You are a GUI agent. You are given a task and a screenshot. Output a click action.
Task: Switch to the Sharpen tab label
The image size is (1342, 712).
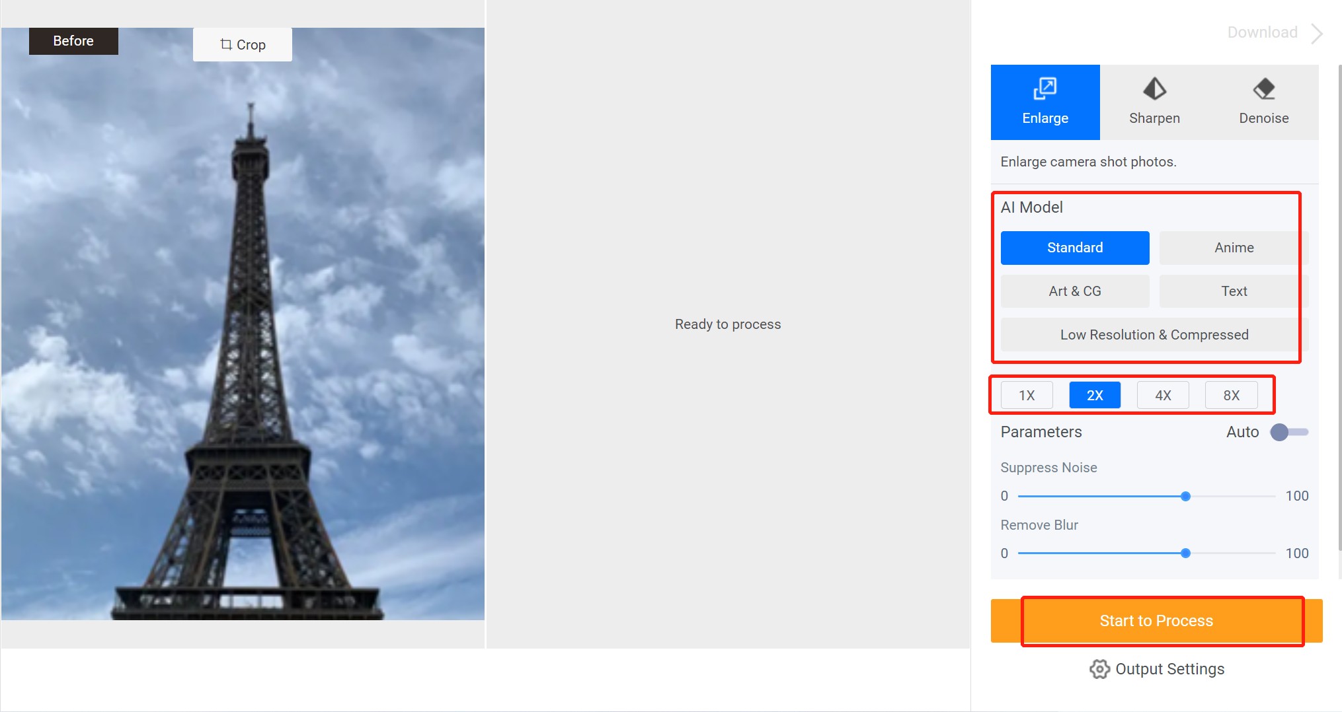point(1154,118)
